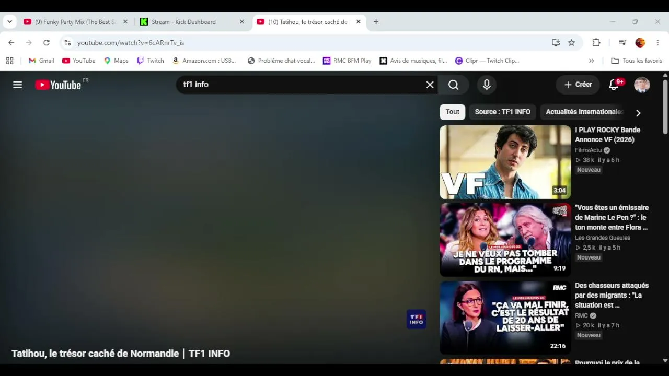
Task: Open the Apps grid in bookmarks bar
Action: 9,61
